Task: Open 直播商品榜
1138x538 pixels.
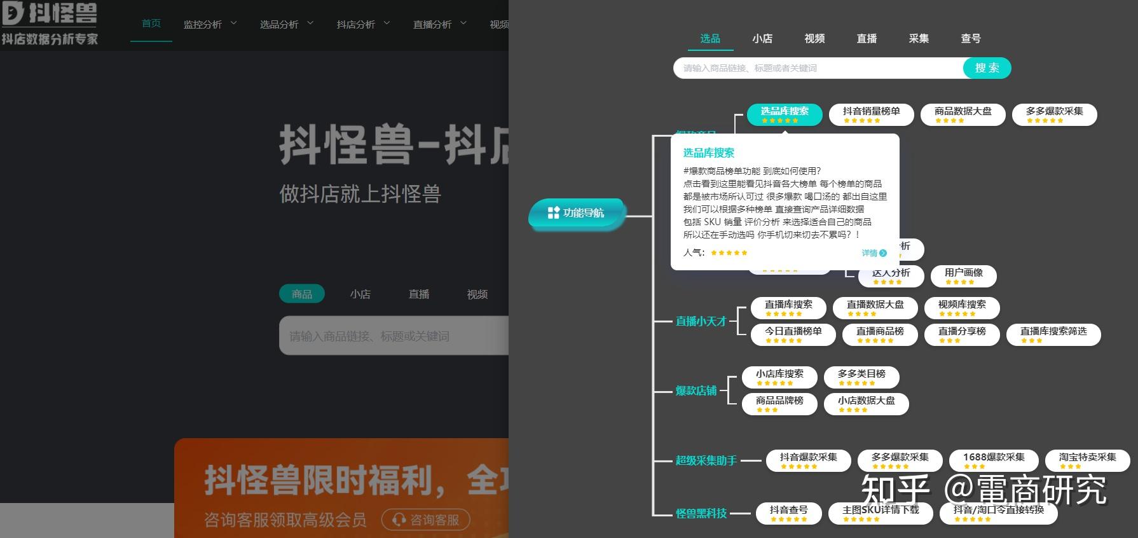Action: click(880, 335)
